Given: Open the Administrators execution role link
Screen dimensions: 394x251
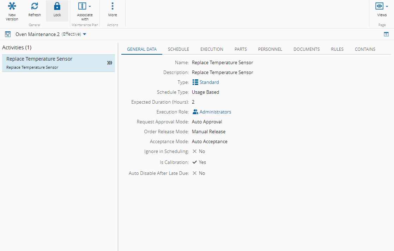Looking at the screenshot, I should point(215,112).
